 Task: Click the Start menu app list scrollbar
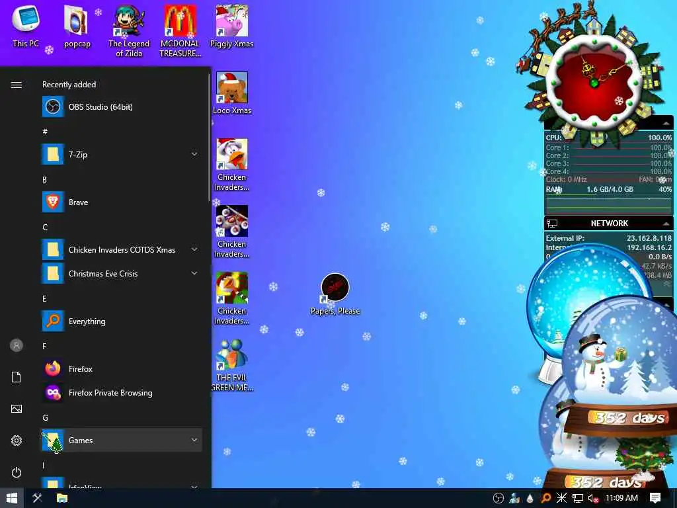[x=209, y=138]
